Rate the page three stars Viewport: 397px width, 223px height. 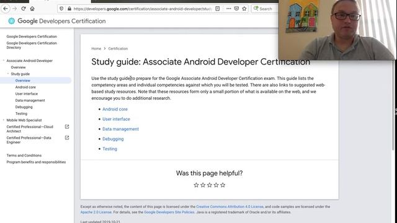[x=210, y=185]
